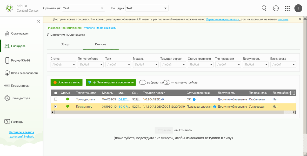Click info icon next to OK status
The width and height of the screenshot is (307, 156).
194,99
